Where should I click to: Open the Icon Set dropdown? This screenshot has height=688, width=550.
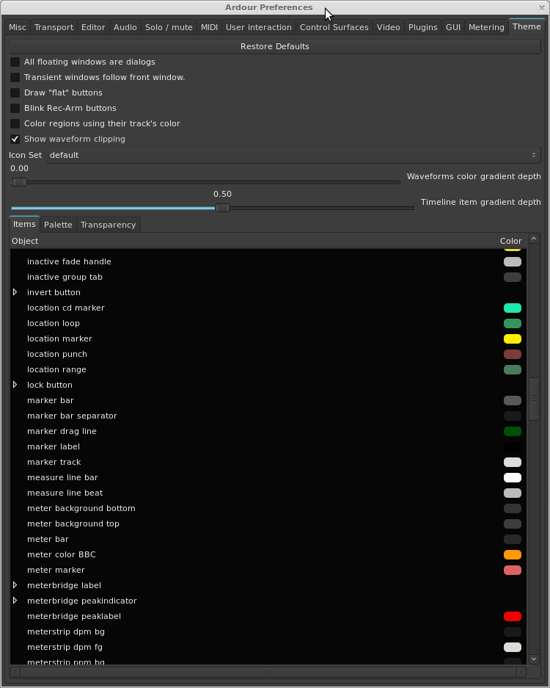pos(293,155)
